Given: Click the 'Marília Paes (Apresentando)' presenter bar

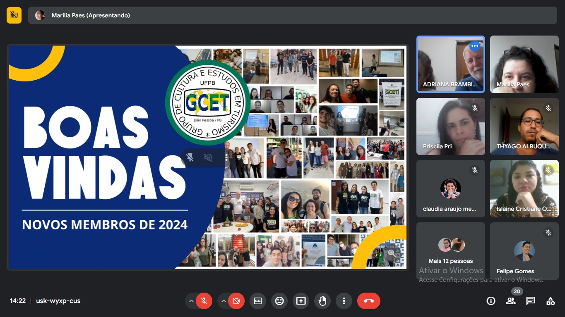Looking at the screenshot, I should 293,15.
